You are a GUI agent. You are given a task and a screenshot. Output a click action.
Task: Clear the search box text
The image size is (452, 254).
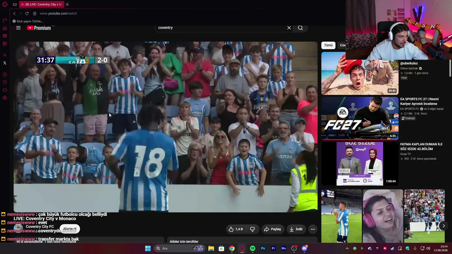[x=289, y=28]
